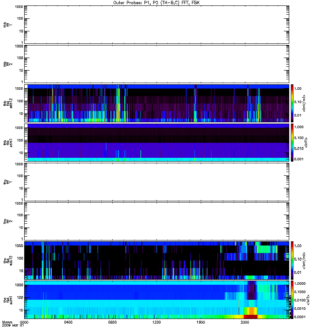Viewport: 313px width, 334px height.
Task: Click the 'thc fbk scm1' axis label
Action: pos(8,300)
